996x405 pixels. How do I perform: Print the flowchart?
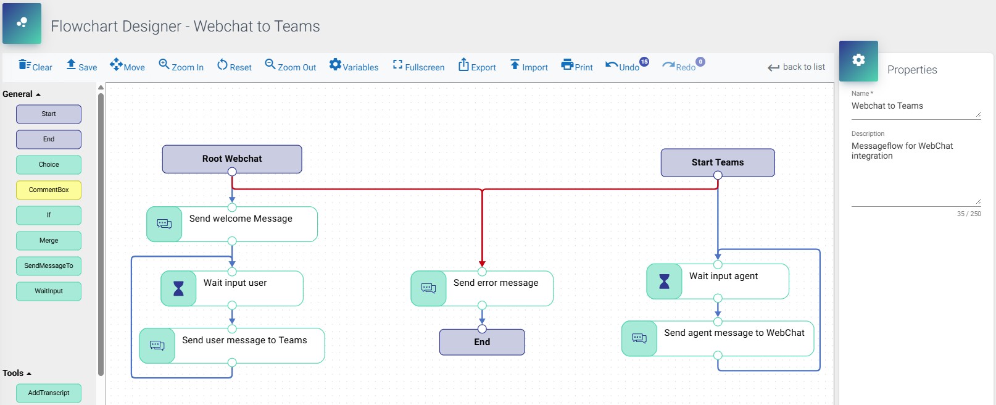(x=576, y=66)
